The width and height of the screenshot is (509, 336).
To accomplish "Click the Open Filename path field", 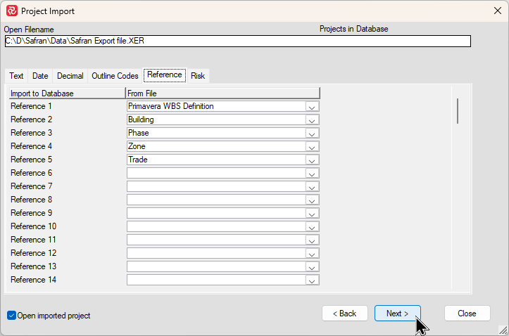I will tap(237, 41).
